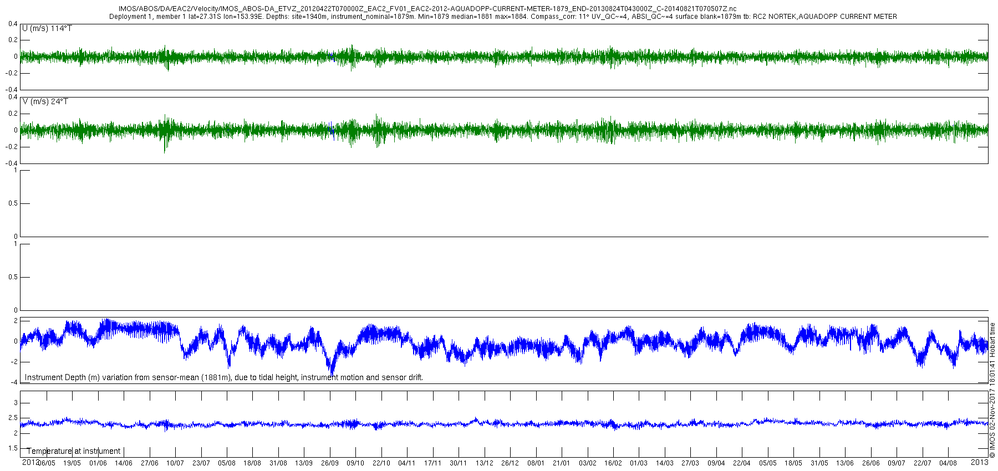The height and width of the screenshot is (471, 998).
Task: Click the '18/05' date tick label
Action: pos(793,463)
